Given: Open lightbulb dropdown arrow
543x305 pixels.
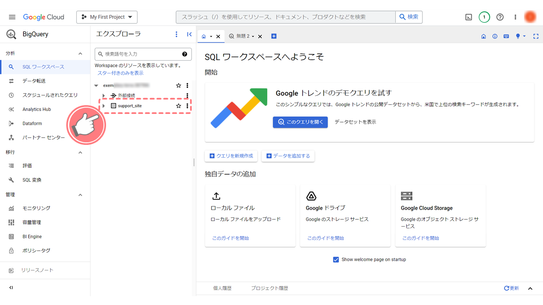Looking at the screenshot, I should [524, 36].
